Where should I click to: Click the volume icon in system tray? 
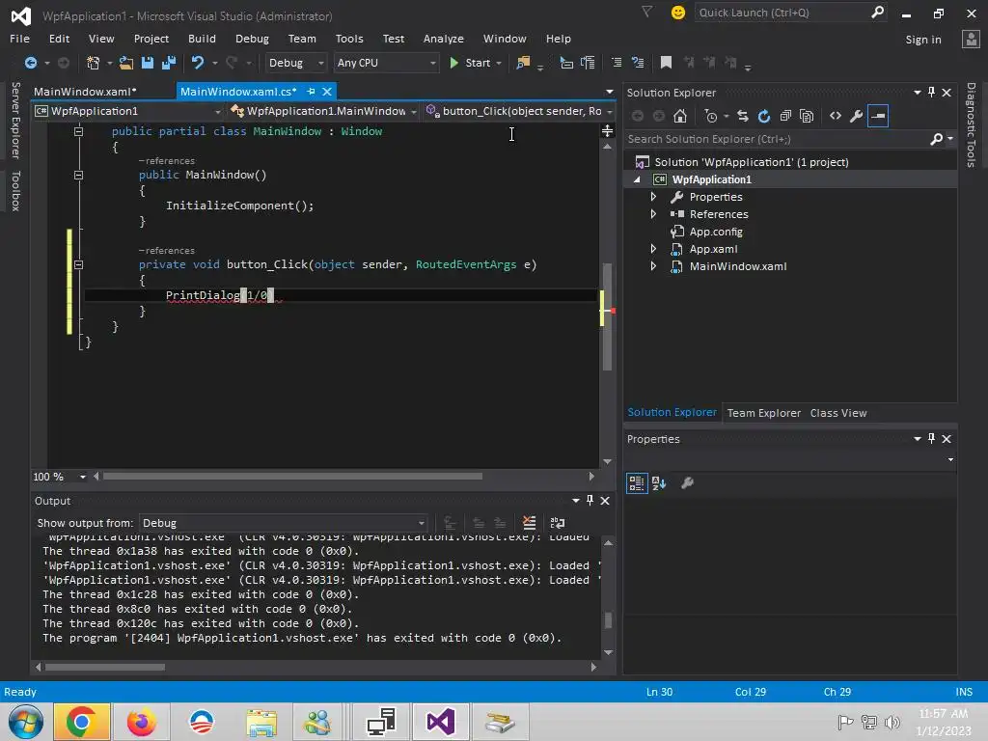(892, 722)
